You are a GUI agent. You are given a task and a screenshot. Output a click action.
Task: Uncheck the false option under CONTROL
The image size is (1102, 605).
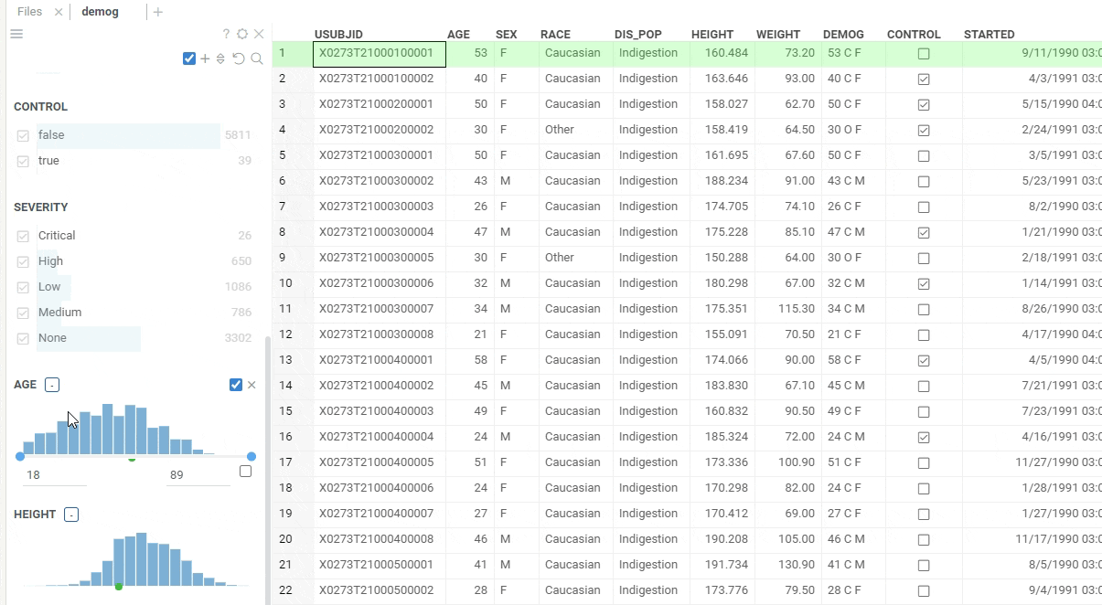click(x=23, y=134)
